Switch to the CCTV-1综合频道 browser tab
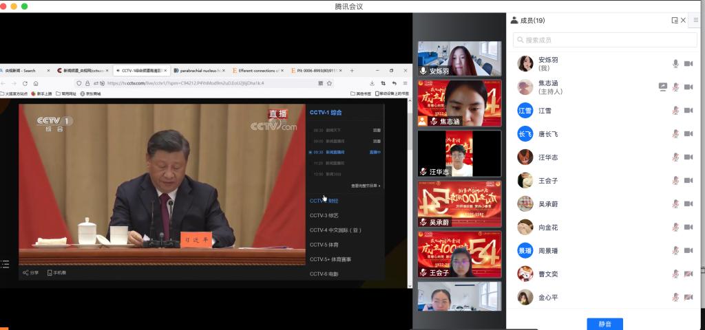 pos(141,71)
